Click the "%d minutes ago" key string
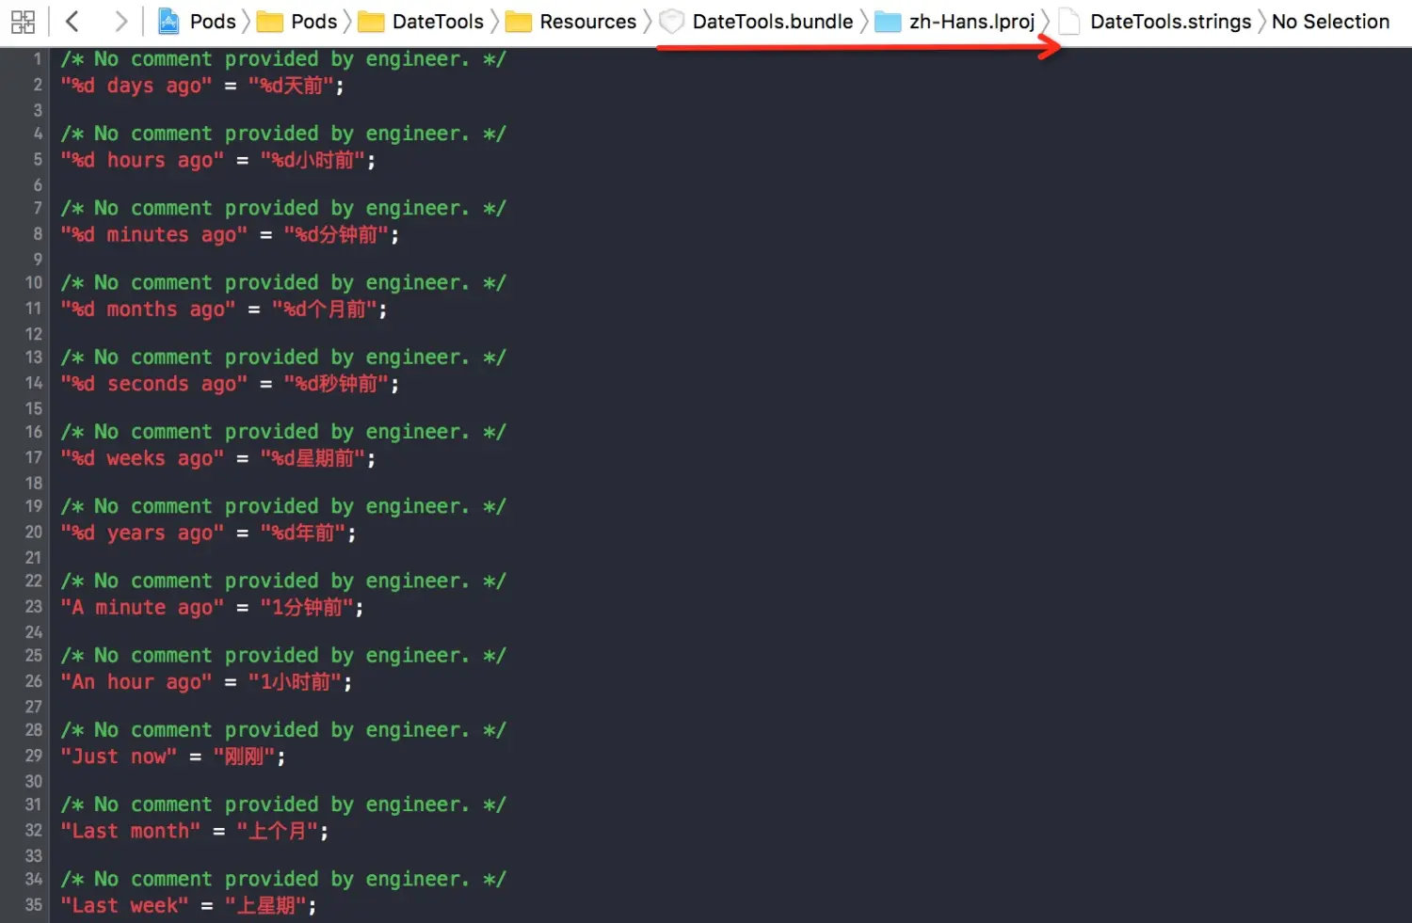The width and height of the screenshot is (1412, 923). tap(154, 234)
